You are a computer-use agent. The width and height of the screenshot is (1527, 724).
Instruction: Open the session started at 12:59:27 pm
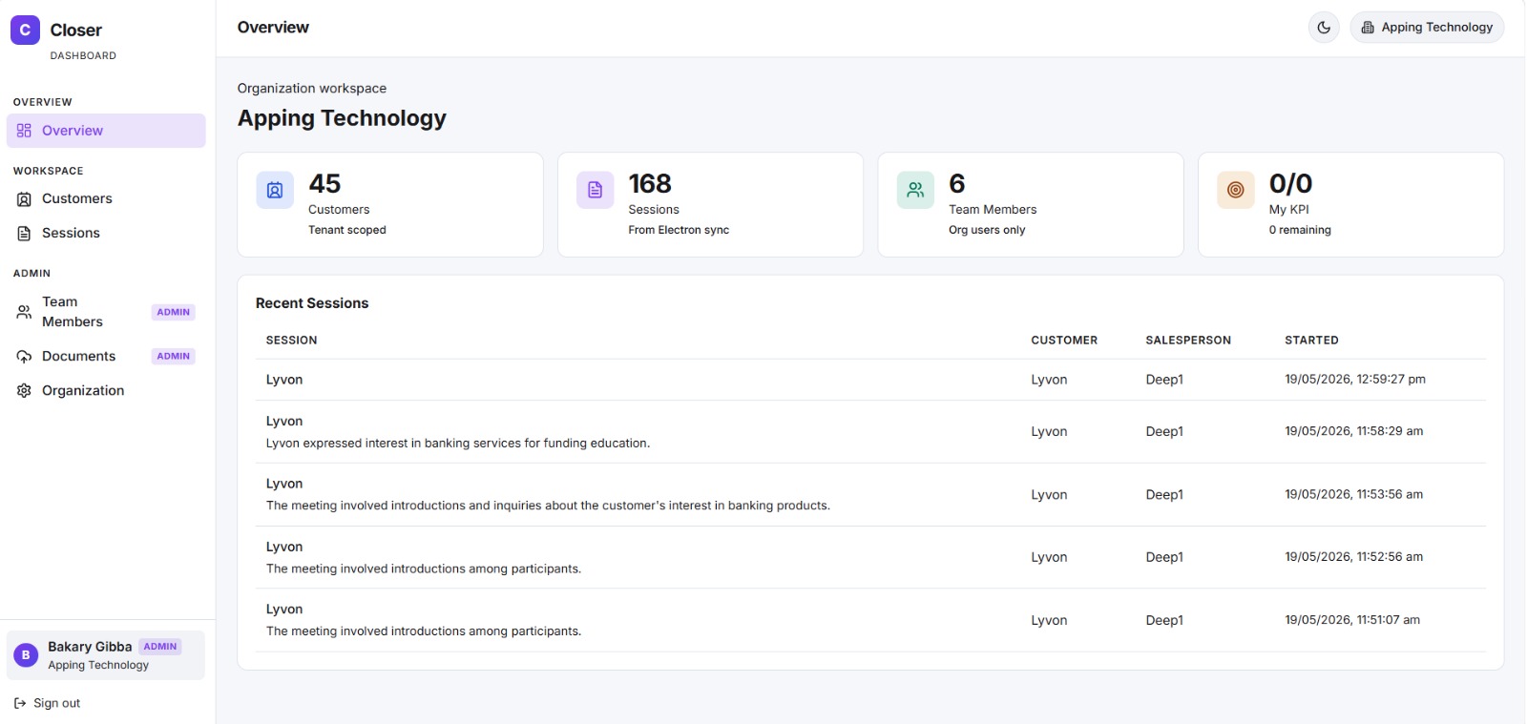point(870,380)
